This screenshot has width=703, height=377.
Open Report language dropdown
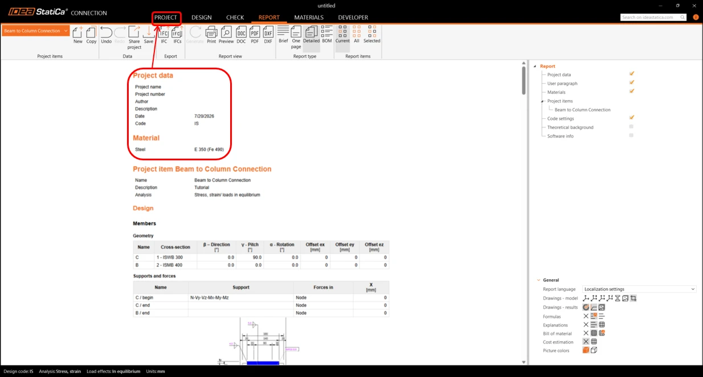tap(639, 289)
